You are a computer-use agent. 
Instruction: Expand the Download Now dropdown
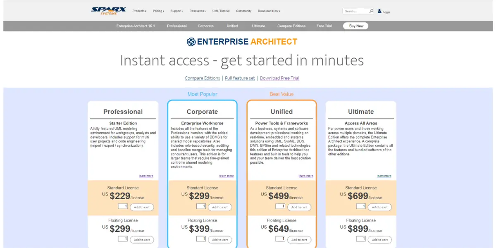(269, 11)
